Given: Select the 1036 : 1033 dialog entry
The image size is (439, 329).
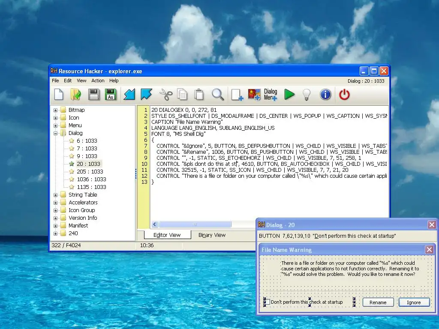Looking at the screenshot, I should coord(91,179).
